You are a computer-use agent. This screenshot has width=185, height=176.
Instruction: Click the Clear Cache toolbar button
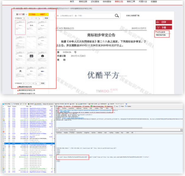pos(93,104)
